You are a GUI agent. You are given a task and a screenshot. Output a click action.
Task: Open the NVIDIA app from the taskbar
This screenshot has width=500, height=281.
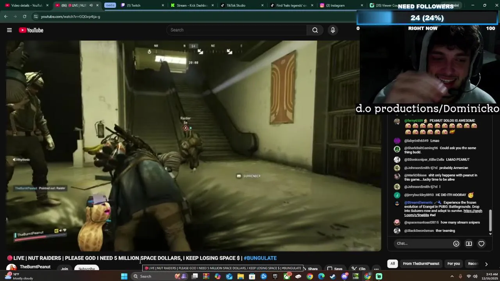(356, 276)
